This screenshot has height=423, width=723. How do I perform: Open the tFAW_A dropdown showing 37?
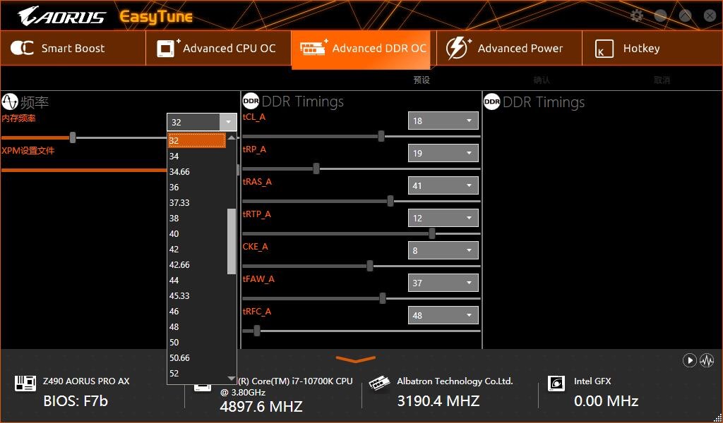[x=443, y=283]
